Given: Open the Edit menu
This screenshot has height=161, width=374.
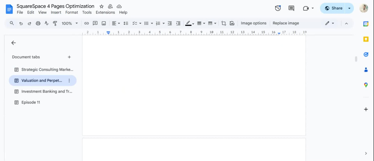Looking at the screenshot, I should (31, 12).
